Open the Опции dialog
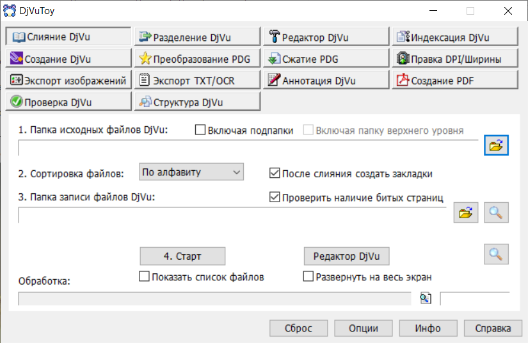 (364, 328)
